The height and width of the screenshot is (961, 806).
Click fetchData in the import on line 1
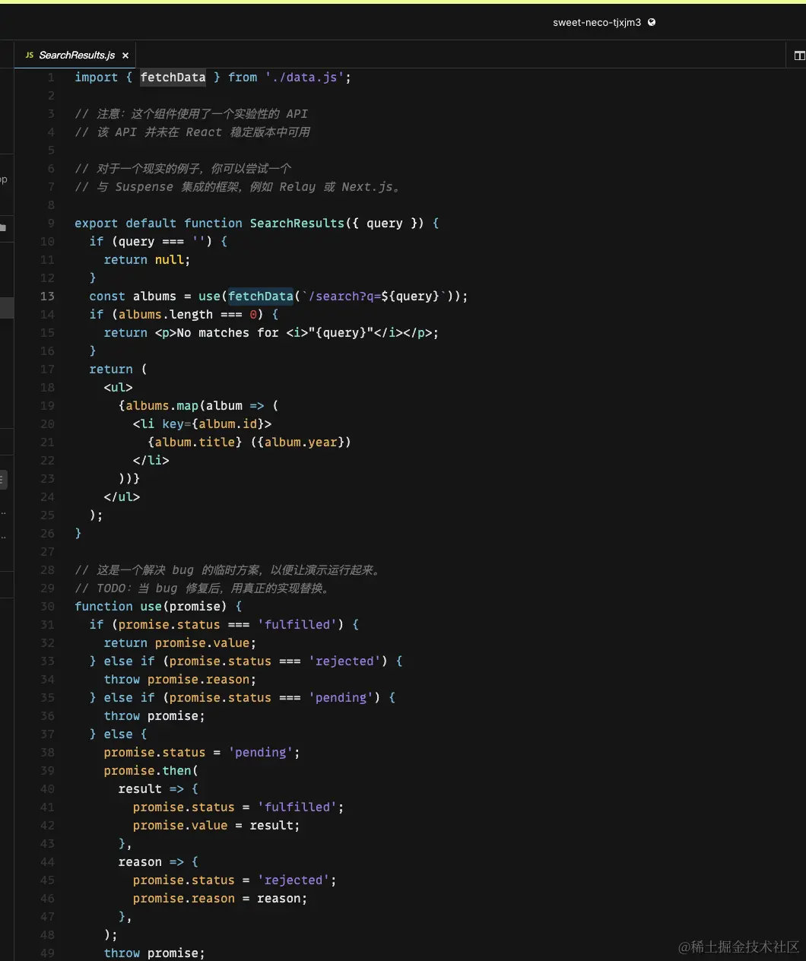tap(173, 78)
